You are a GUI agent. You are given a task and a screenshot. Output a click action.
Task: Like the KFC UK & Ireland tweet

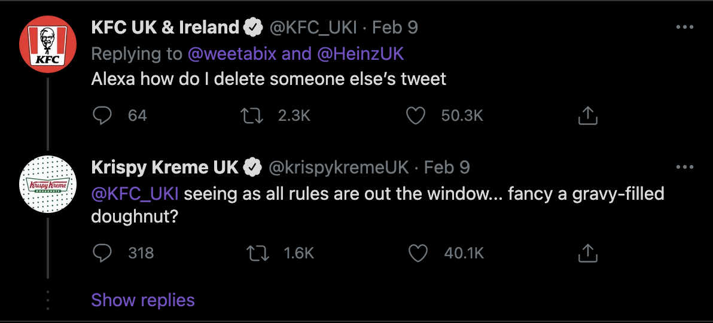[x=415, y=115]
